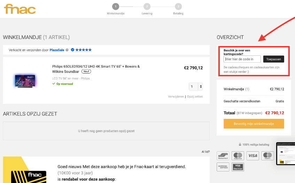
Task: Click the Visa Electron payment icon
Action: tap(238, 167)
